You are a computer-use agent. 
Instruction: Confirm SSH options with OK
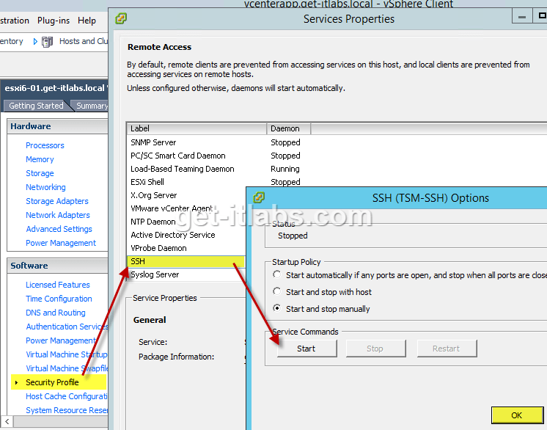tap(517, 415)
